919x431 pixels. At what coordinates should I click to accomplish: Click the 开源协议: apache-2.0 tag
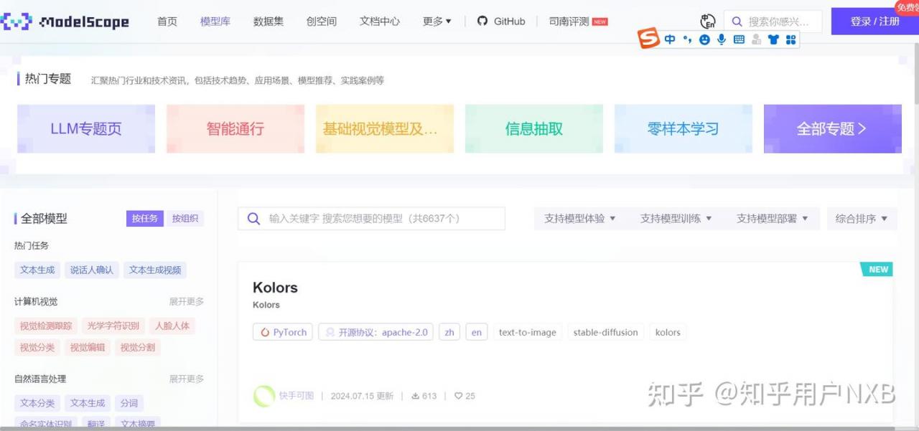click(375, 332)
